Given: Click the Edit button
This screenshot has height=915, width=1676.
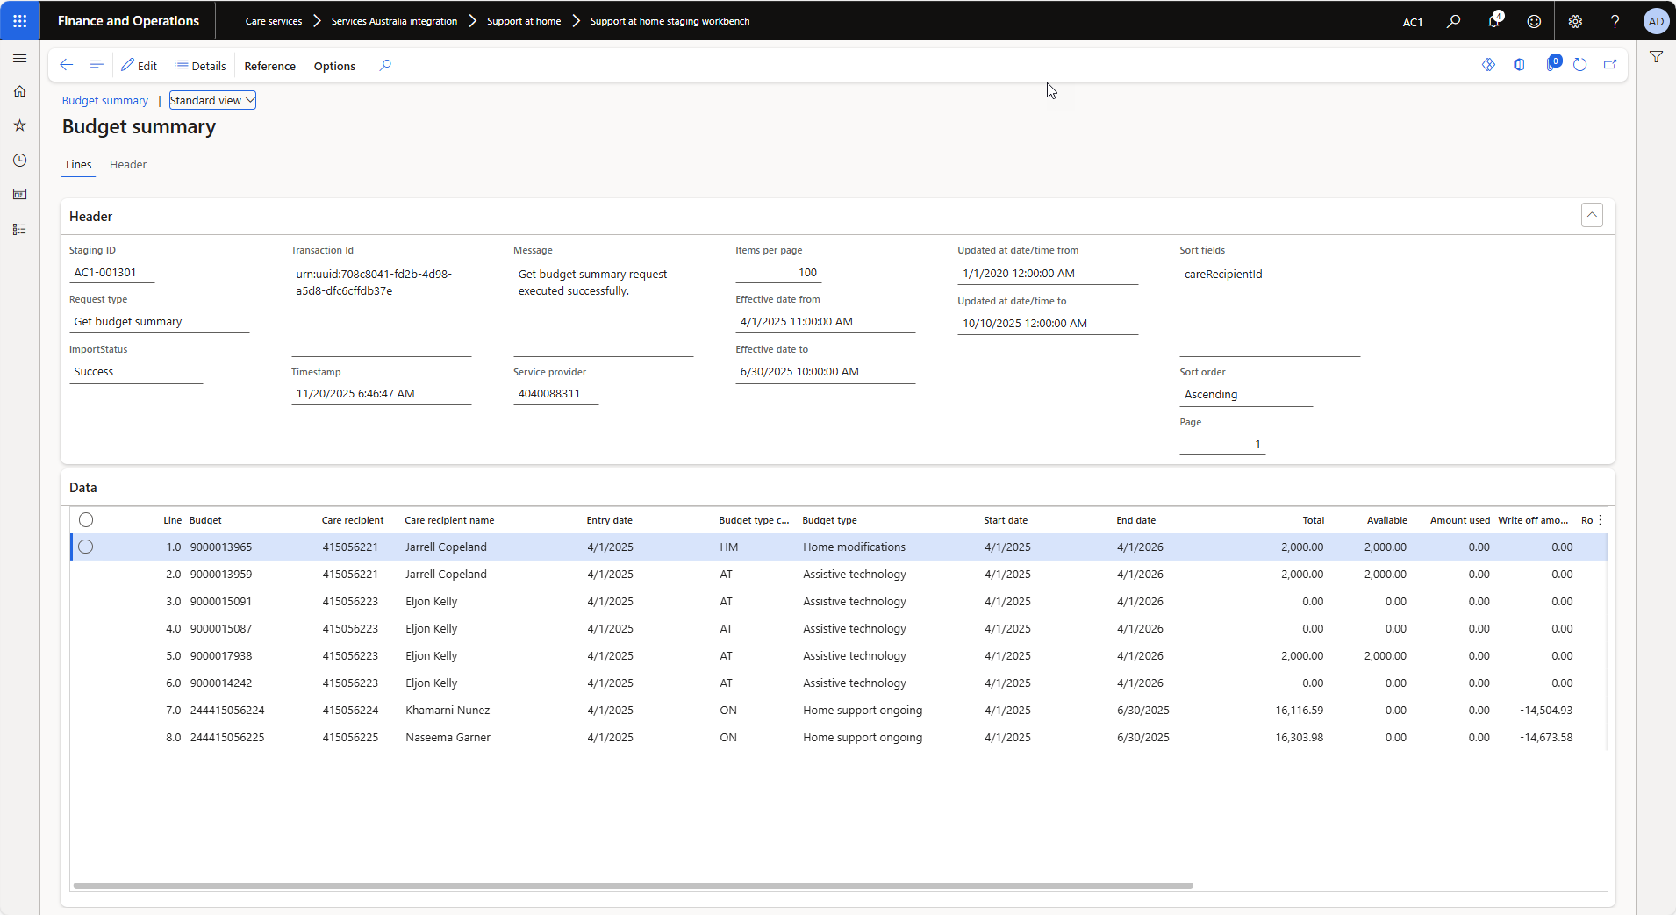Looking at the screenshot, I should (140, 66).
